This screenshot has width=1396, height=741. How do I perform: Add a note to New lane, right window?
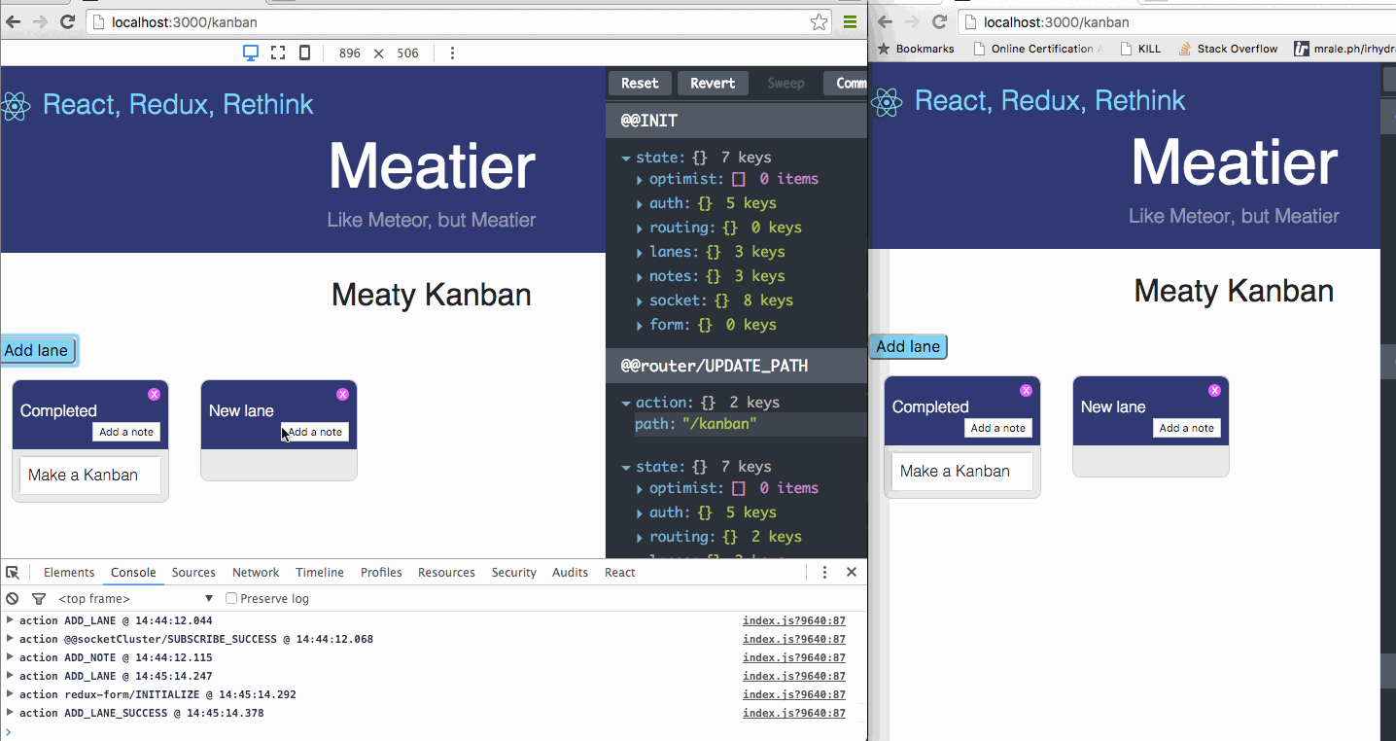(x=1187, y=428)
